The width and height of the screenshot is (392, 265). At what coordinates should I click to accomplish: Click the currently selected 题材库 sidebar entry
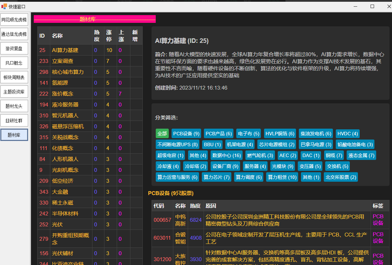coord(14,135)
